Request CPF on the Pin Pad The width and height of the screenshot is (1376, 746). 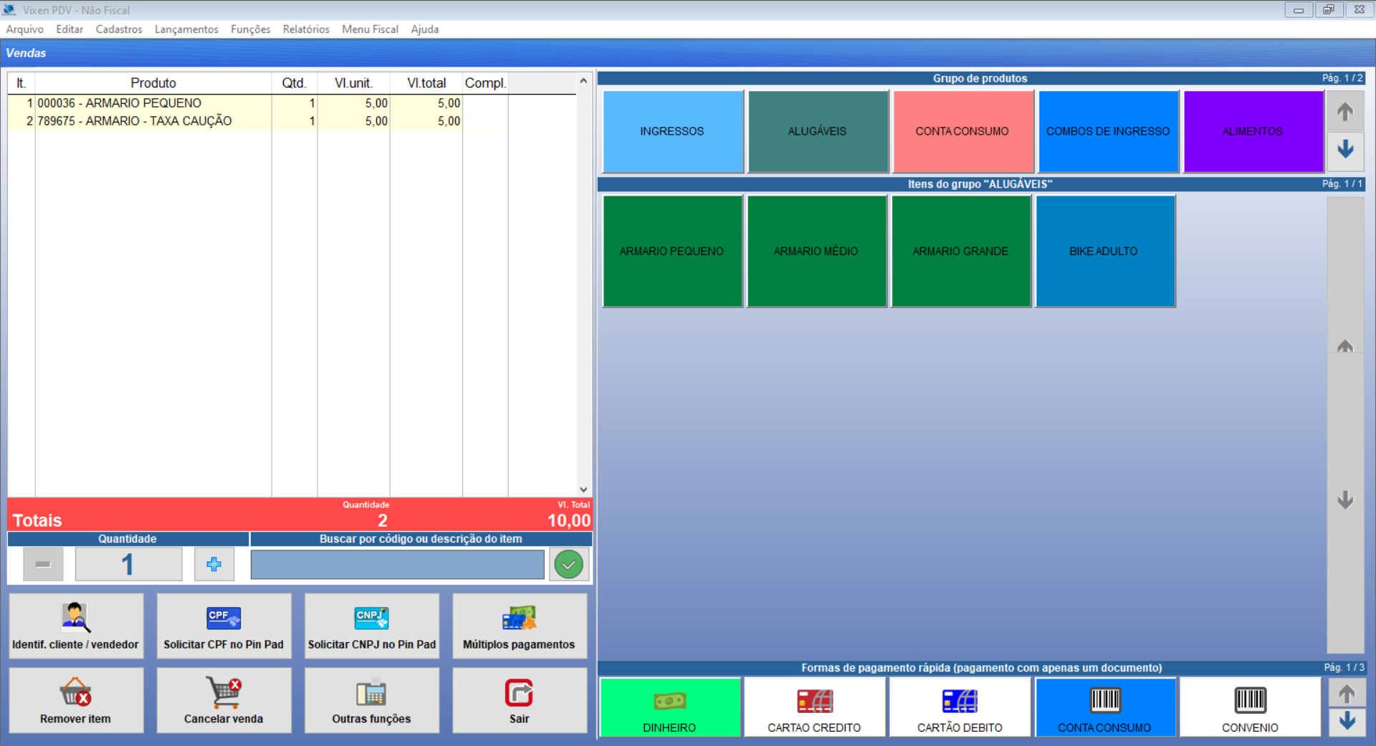point(224,626)
